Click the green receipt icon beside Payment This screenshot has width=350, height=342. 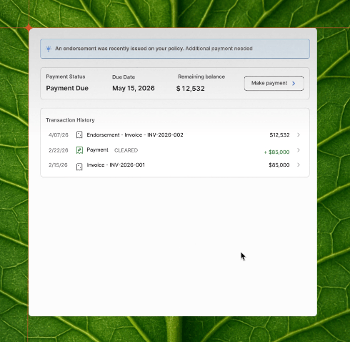click(79, 150)
